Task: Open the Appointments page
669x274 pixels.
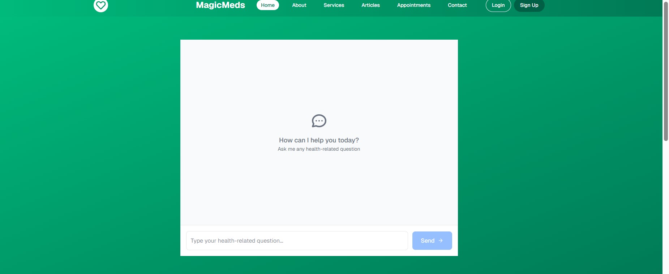Action: coord(414,5)
